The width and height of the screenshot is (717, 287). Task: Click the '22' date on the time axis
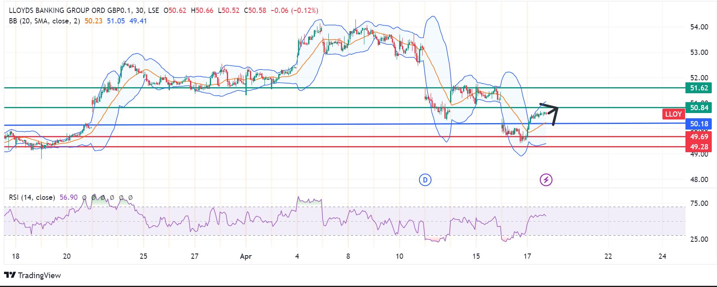[607, 256]
